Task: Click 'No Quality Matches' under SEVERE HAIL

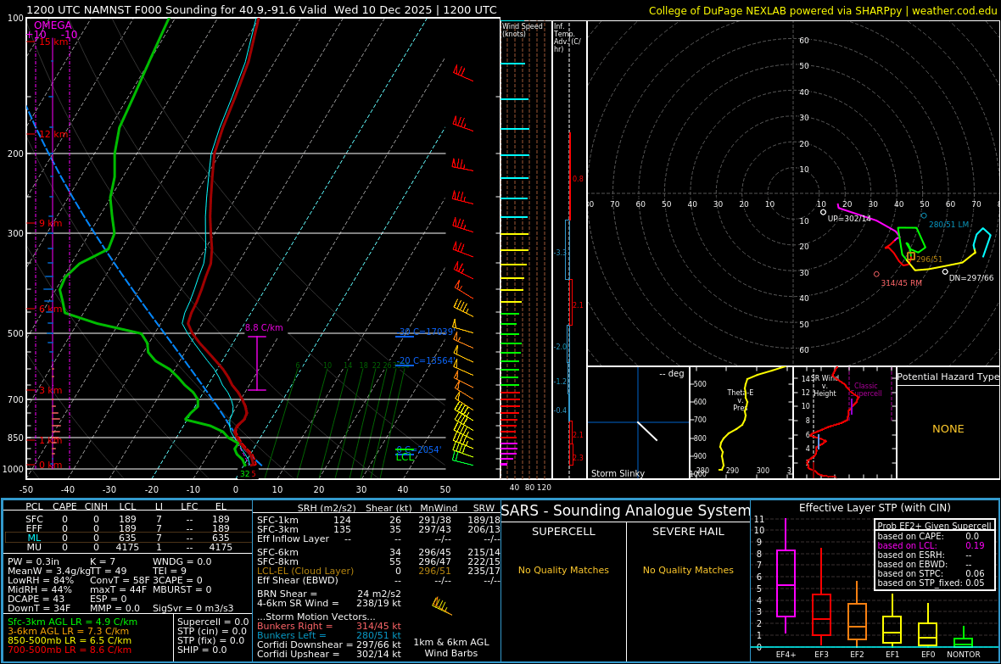Action: click(x=688, y=570)
